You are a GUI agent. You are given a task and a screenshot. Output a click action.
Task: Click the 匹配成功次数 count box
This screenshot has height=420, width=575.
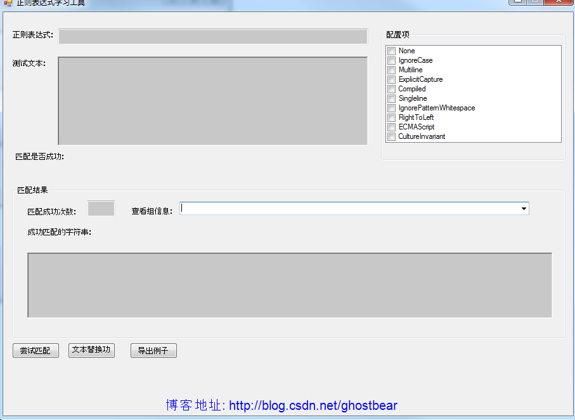pyautogui.click(x=101, y=209)
